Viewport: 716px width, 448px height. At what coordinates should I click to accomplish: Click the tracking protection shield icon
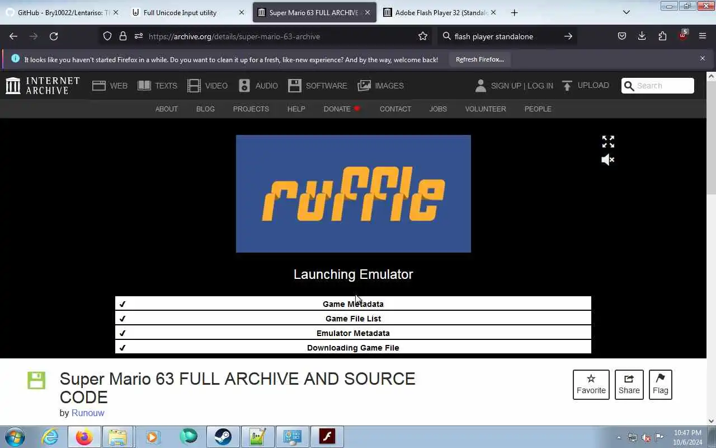tap(107, 36)
